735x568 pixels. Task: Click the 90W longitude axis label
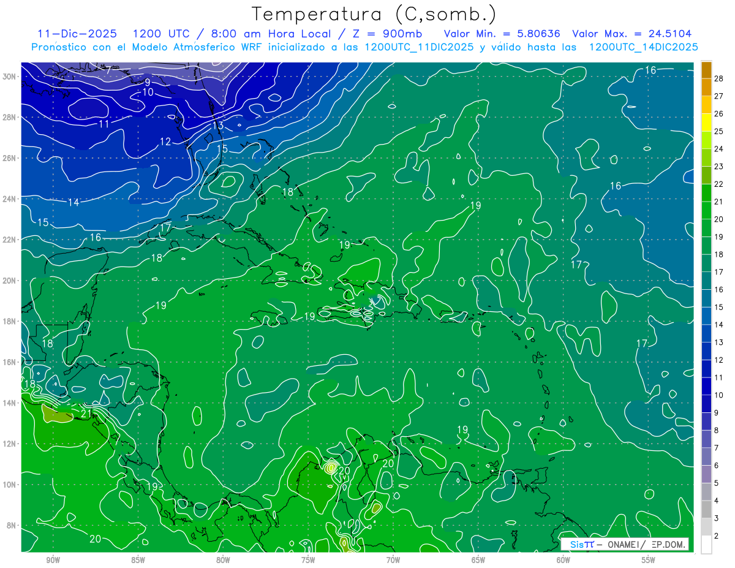[x=53, y=560]
